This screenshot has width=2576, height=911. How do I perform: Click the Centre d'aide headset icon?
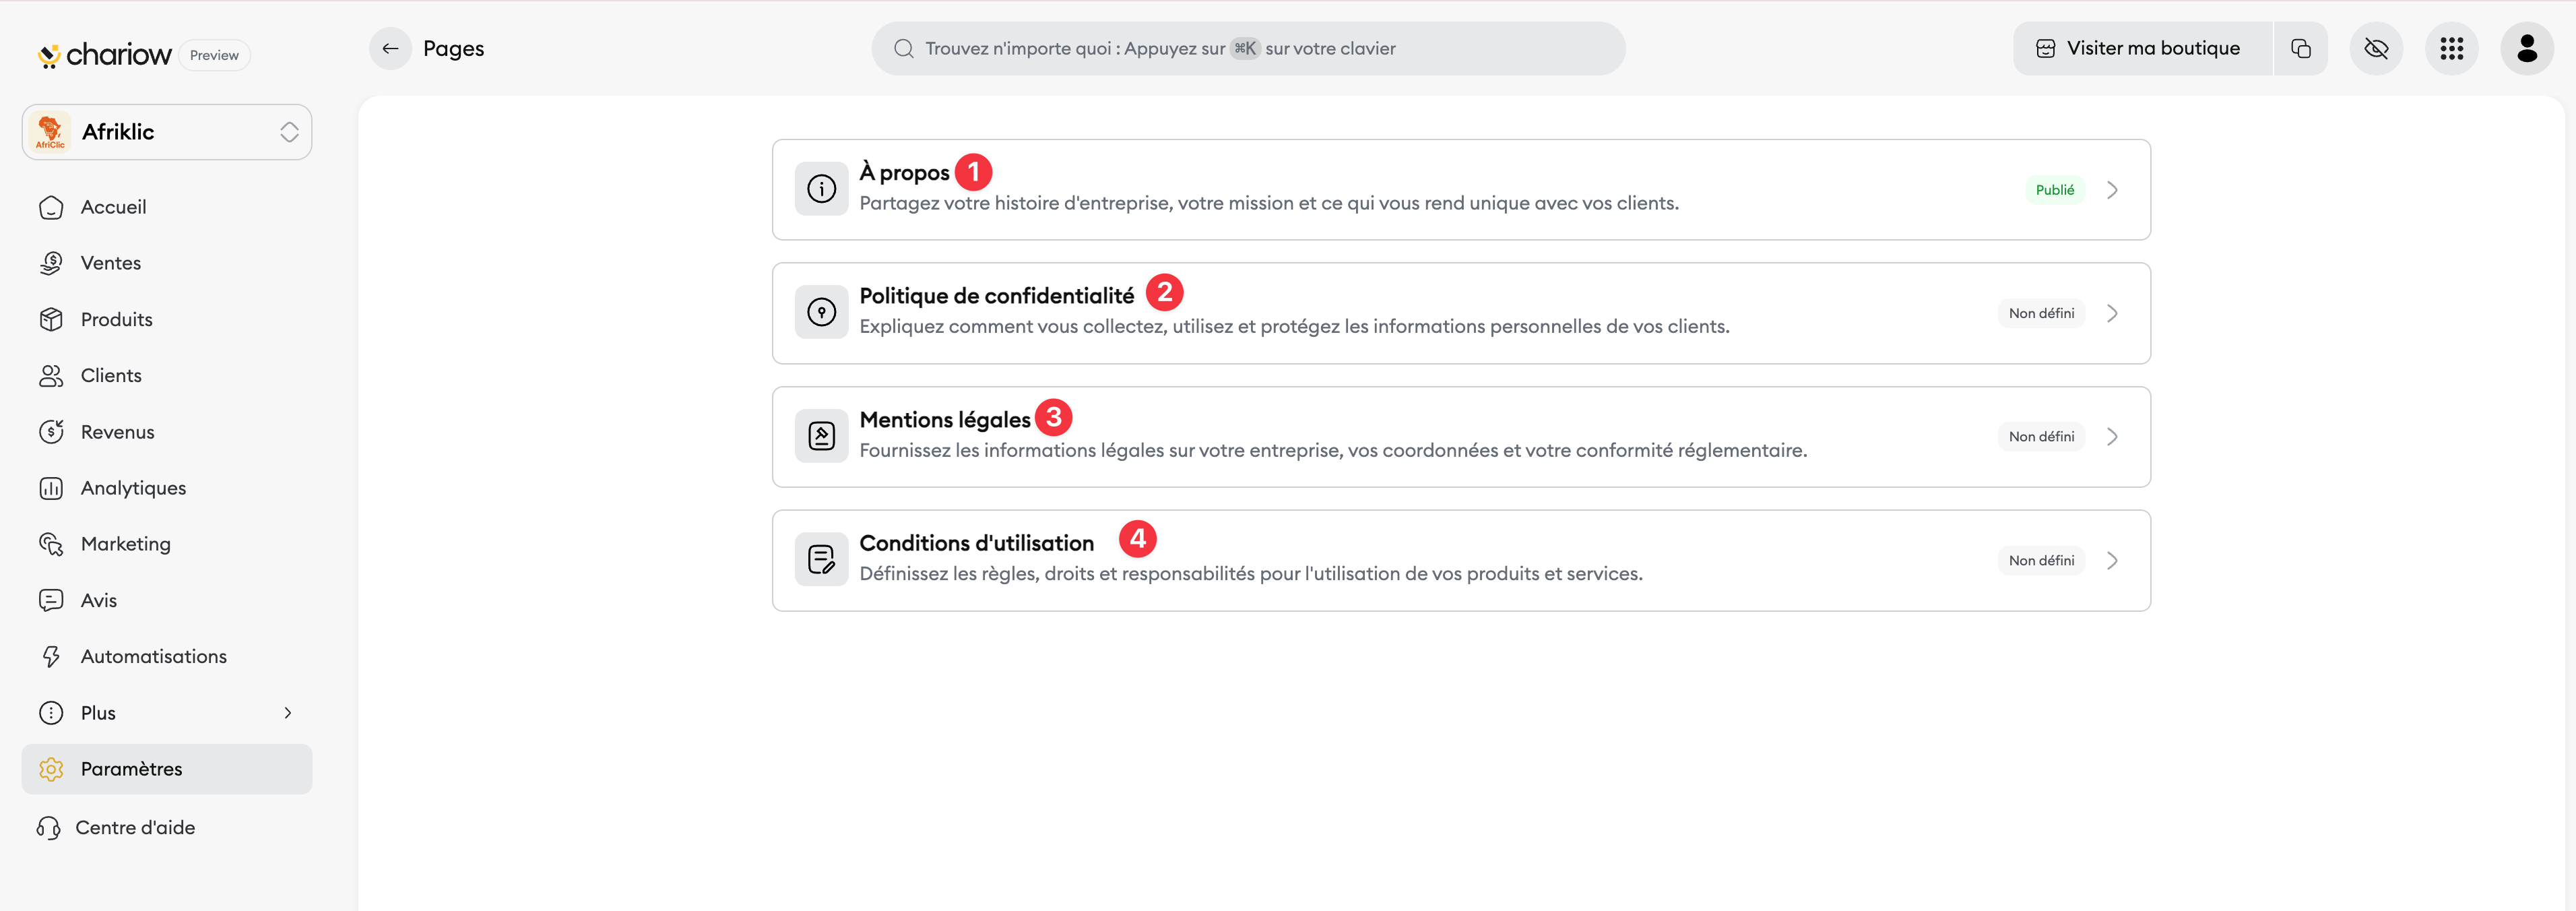(x=48, y=827)
